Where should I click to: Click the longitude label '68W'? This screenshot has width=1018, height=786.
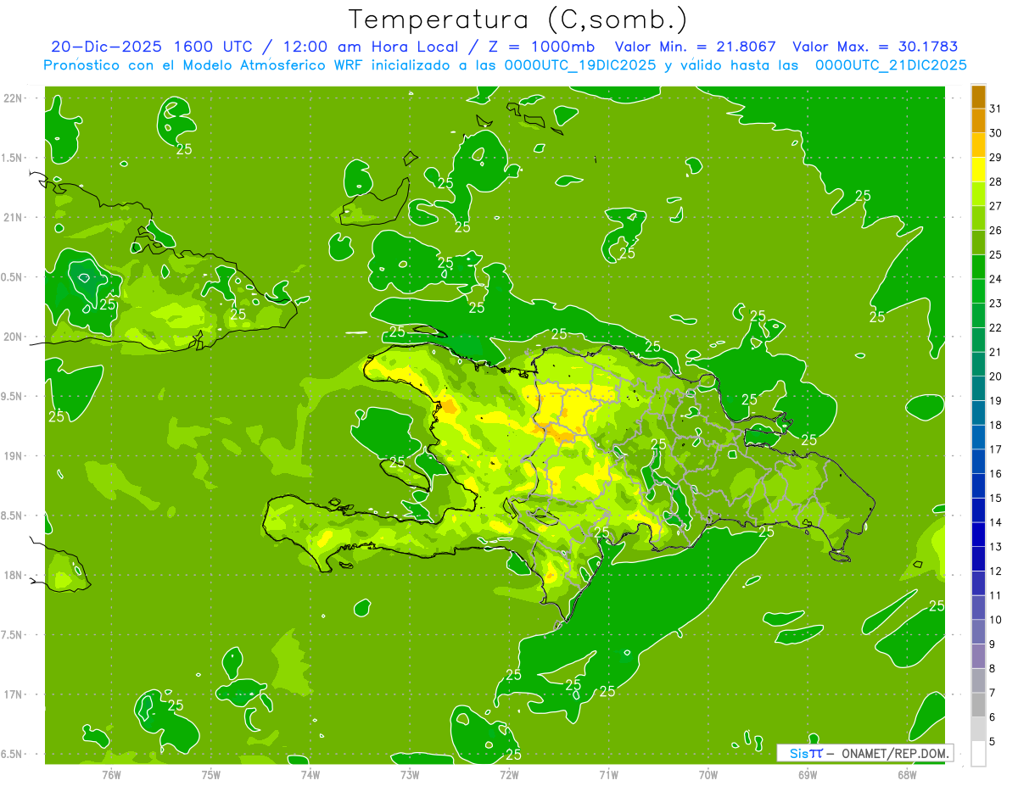[x=907, y=775]
